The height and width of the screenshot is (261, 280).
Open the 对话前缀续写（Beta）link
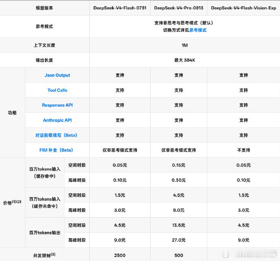56,135
